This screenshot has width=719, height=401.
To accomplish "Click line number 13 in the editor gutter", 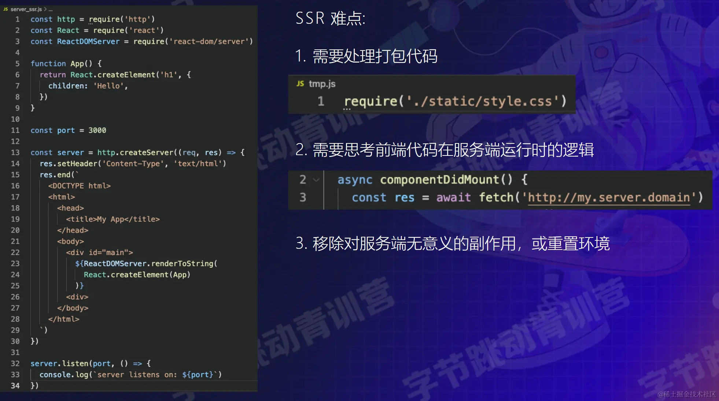I will [15, 153].
